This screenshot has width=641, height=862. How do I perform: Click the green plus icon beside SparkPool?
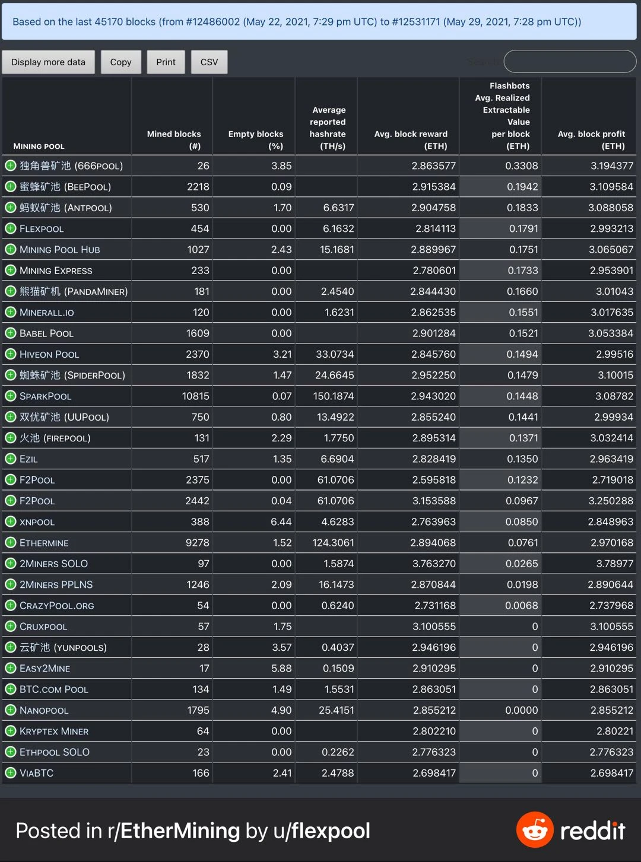[x=11, y=396]
